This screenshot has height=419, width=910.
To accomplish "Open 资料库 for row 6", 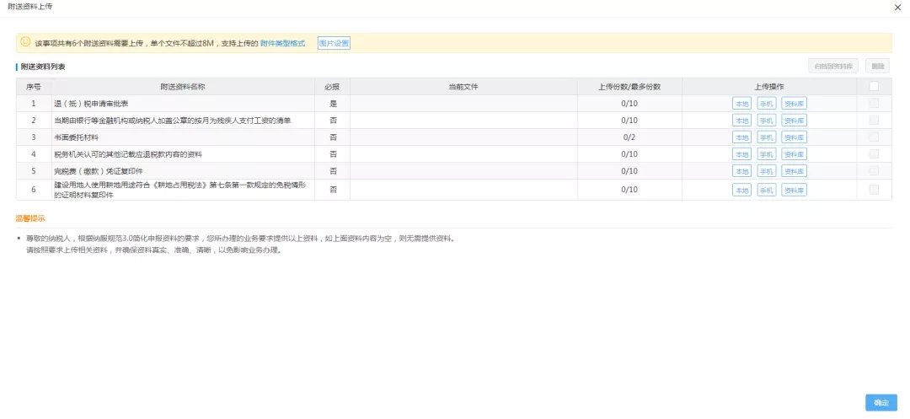I will [x=794, y=191].
